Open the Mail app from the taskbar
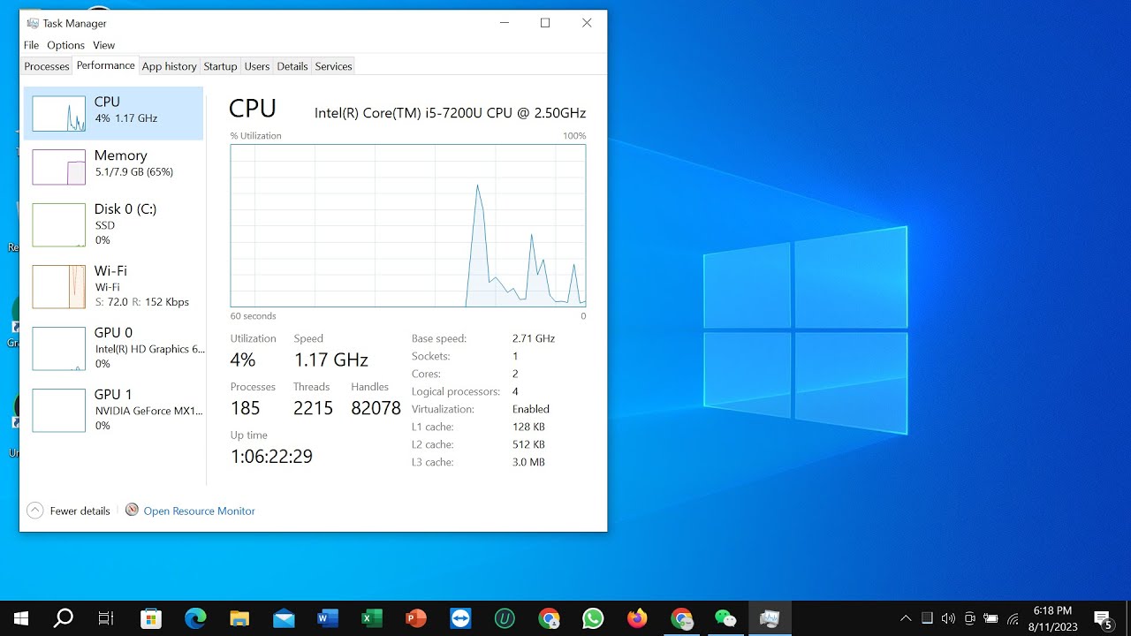This screenshot has width=1131, height=636. pyautogui.click(x=284, y=618)
